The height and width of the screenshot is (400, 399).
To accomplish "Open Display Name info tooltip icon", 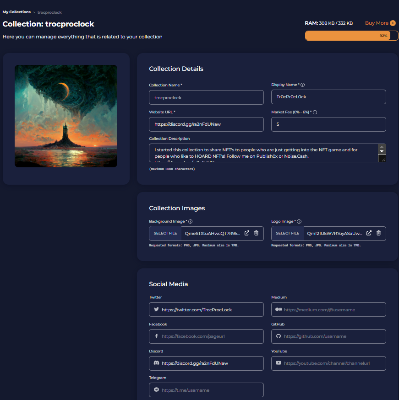I will tap(303, 85).
